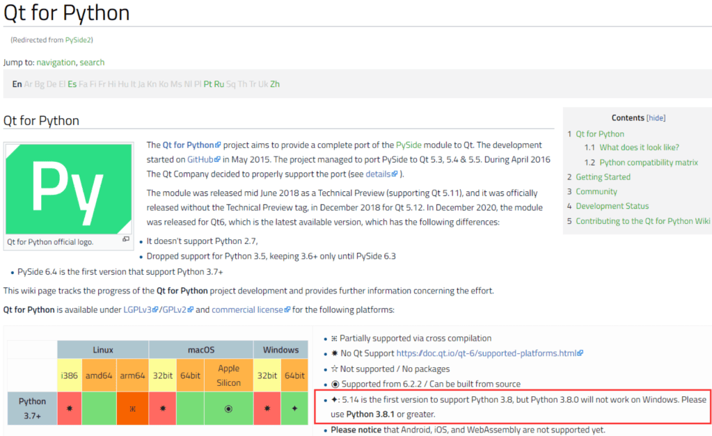712x436 pixels.
Task: Click the PySide2 redirect link
Action: click(x=78, y=40)
